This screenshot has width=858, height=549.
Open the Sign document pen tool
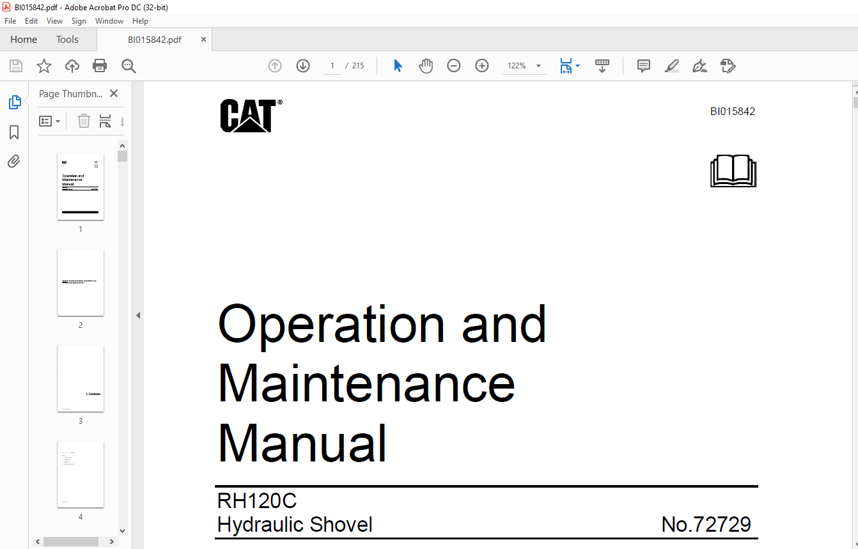tap(699, 66)
